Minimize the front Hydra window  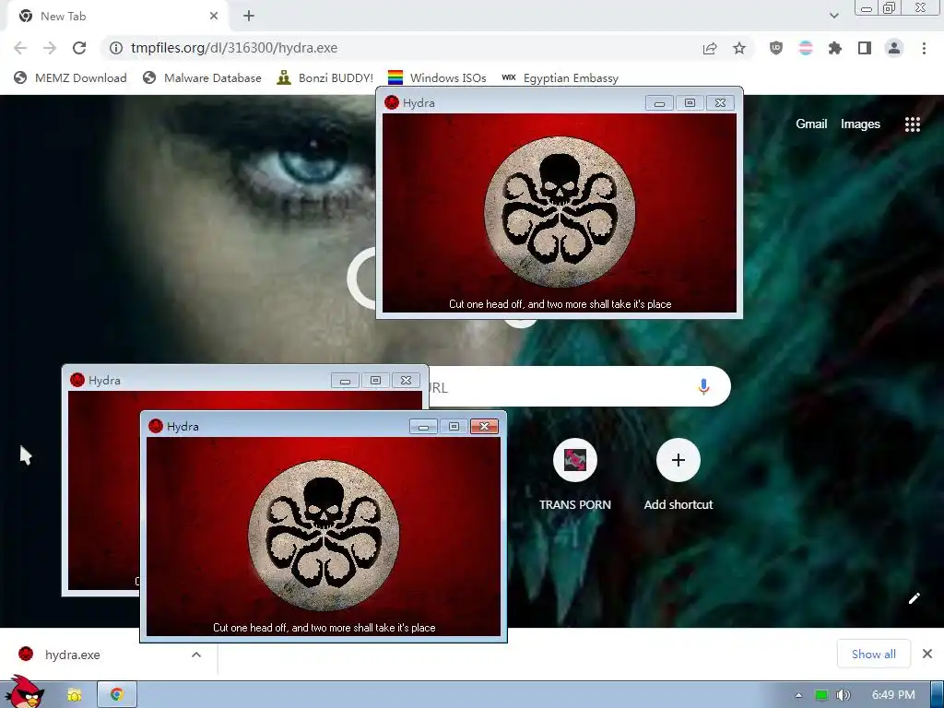pyautogui.click(x=423, y=426)
